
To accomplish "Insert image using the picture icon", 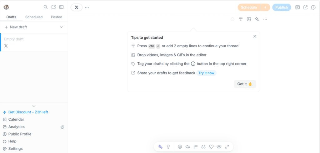I will point(249,19).
